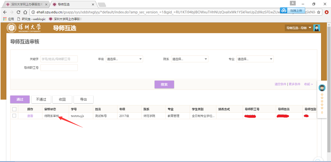Click 更多条件 link
The height and width of the screenshot is (162, 331).
point(294,84)
